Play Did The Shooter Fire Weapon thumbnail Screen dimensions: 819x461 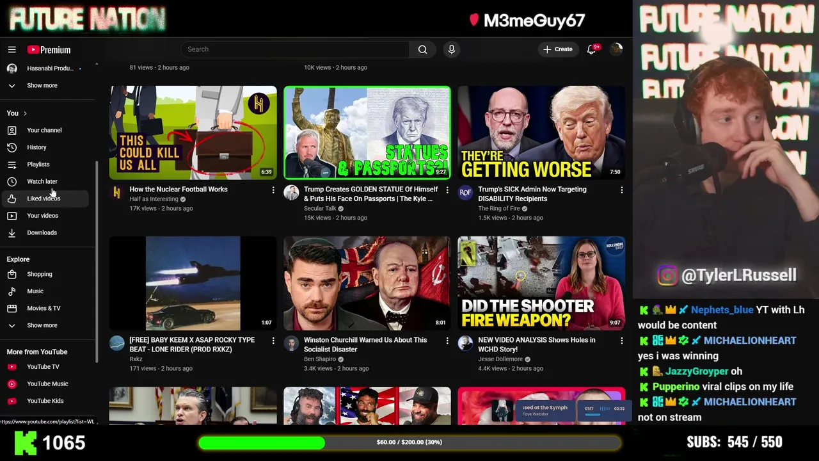pyautogui.click(x=541, y=283)
